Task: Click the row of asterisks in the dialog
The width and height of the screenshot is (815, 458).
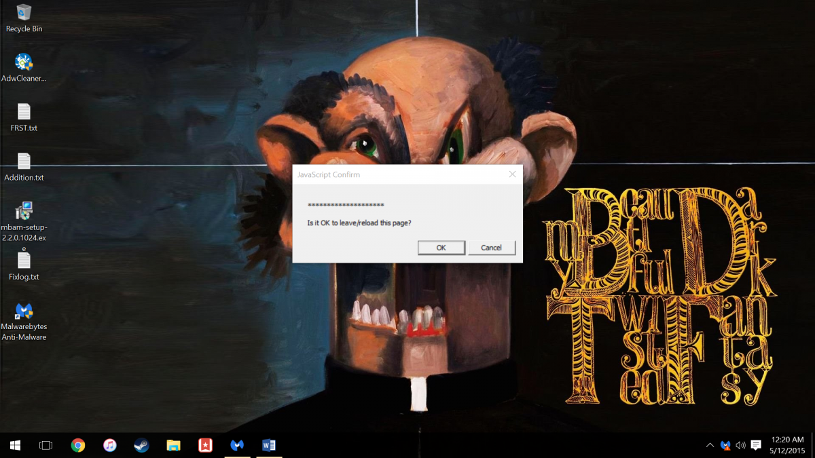Action: point(346,205)
